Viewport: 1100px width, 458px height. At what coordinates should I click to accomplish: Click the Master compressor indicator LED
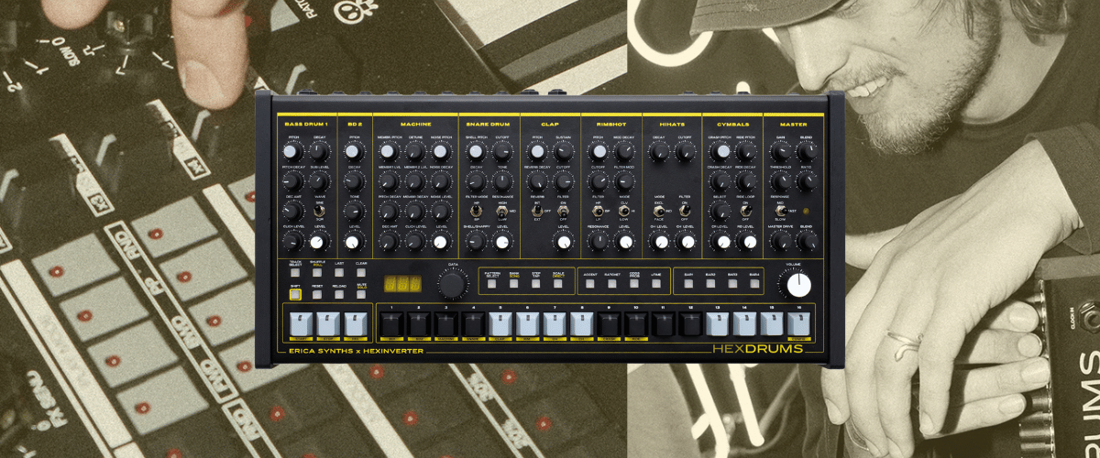(807, 213)
